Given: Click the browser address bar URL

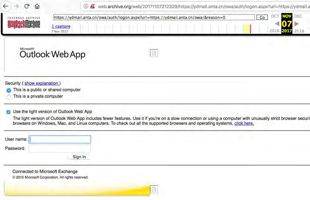Looking at the screenshot, I should point(204,7).
